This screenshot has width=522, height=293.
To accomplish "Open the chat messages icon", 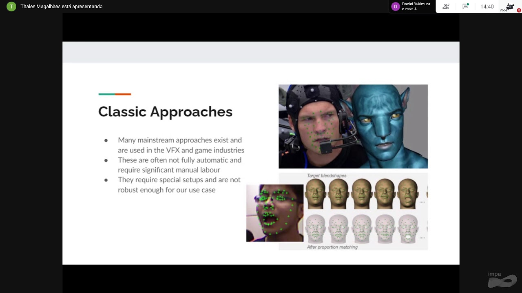I will point(466,7).
